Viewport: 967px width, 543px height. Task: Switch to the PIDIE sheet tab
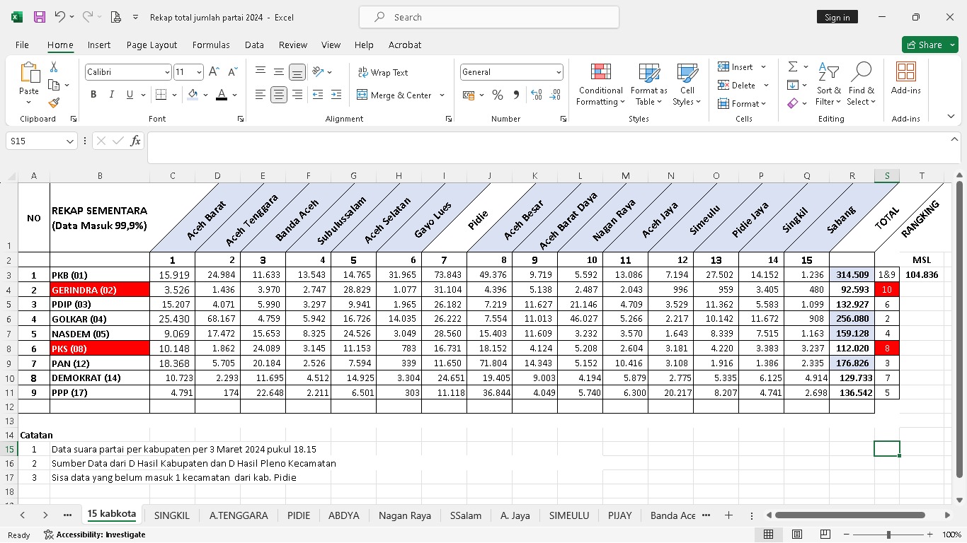pos(298,515)
